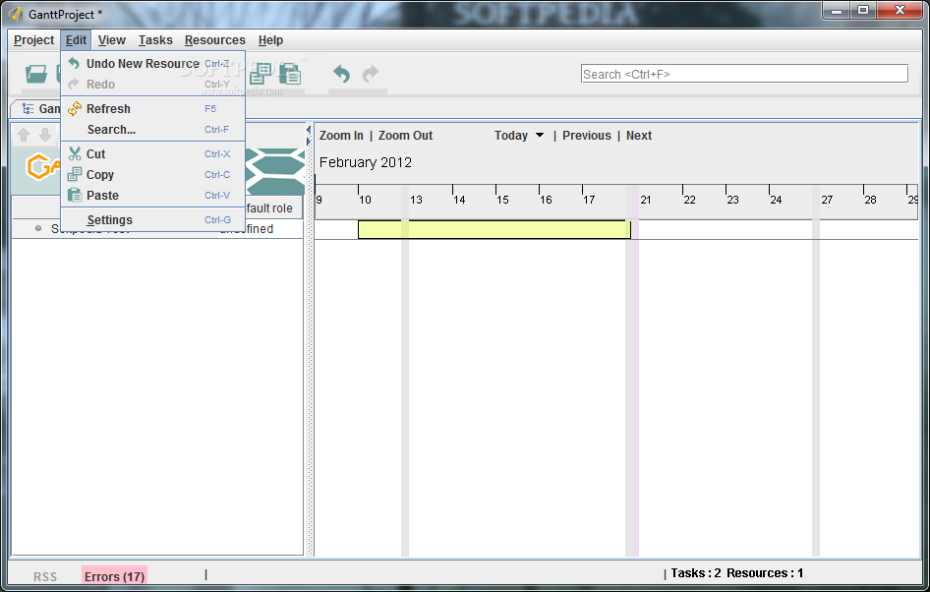Choose Search... in the Edit menu
Viewport: 930px width, 592px height.
[x=153, y=129]
